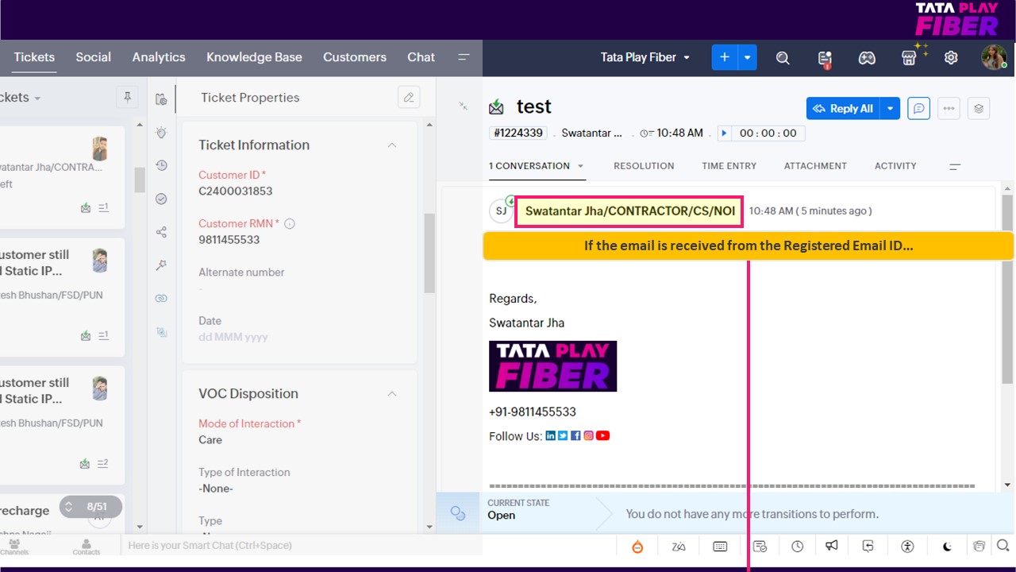Viewport: 1016px width, 572px height.
Task: Open the Customers tab
Action: pos(355,57)
